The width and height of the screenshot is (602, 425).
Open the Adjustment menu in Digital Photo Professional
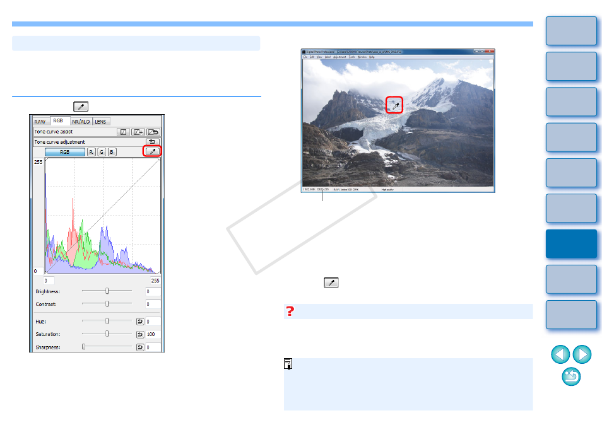click(x=339, y=57)
